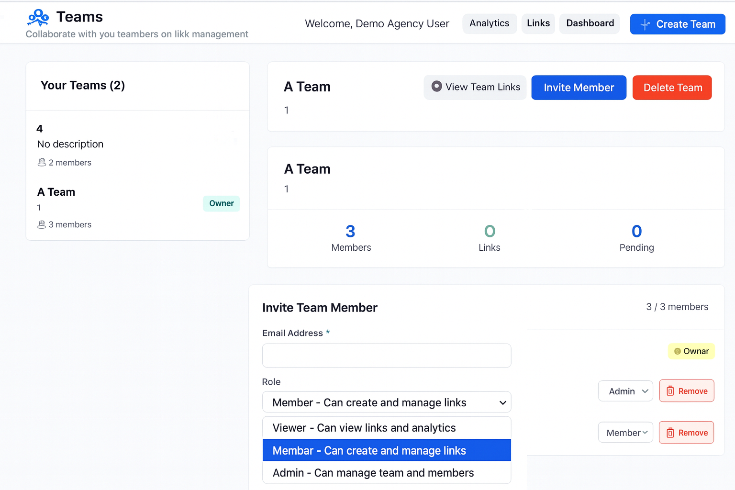735x490 pixels.
Task: Open View Team Links
Action: (475, 87)
